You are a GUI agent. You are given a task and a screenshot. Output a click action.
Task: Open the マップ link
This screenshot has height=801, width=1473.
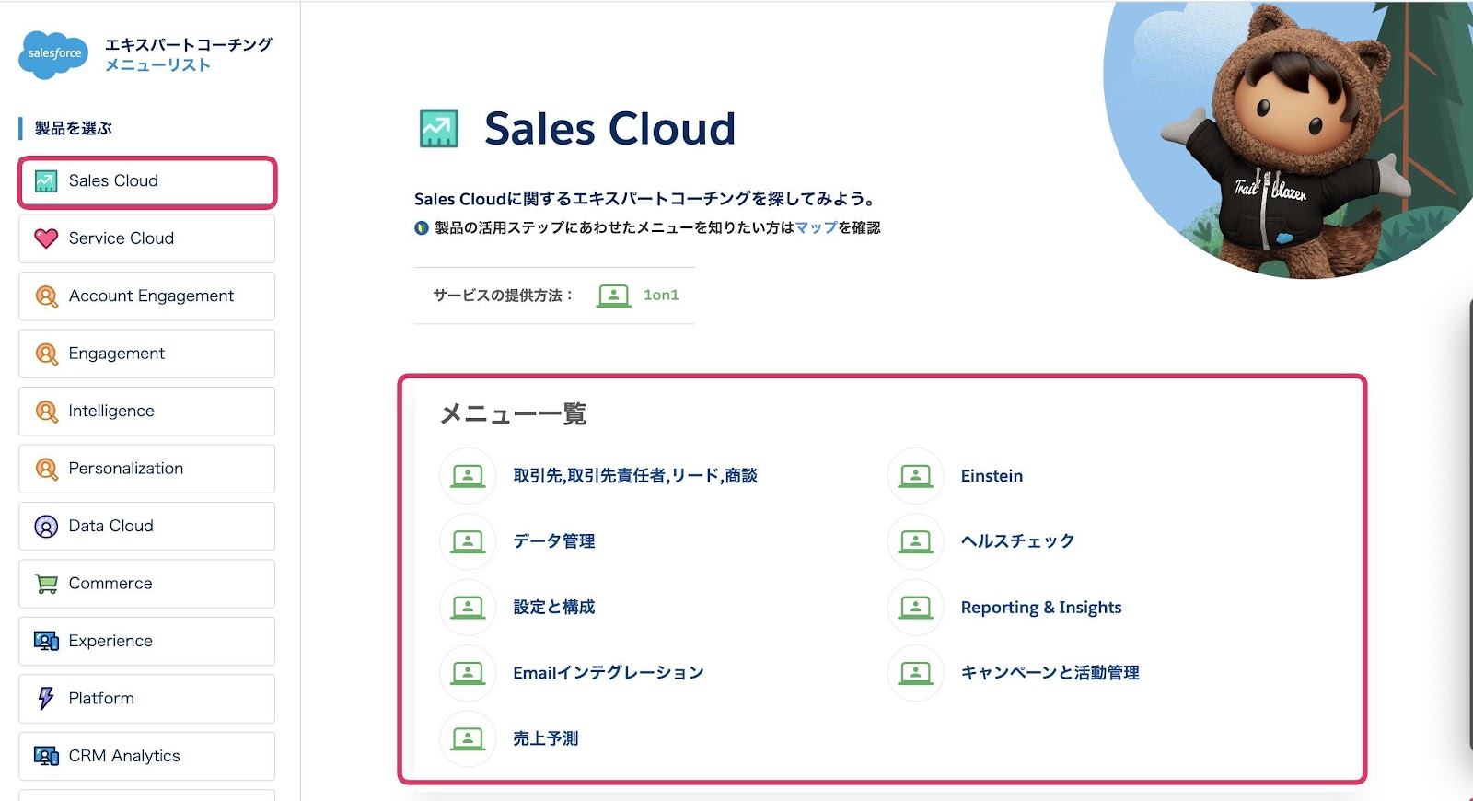click(x=816, y=227)
